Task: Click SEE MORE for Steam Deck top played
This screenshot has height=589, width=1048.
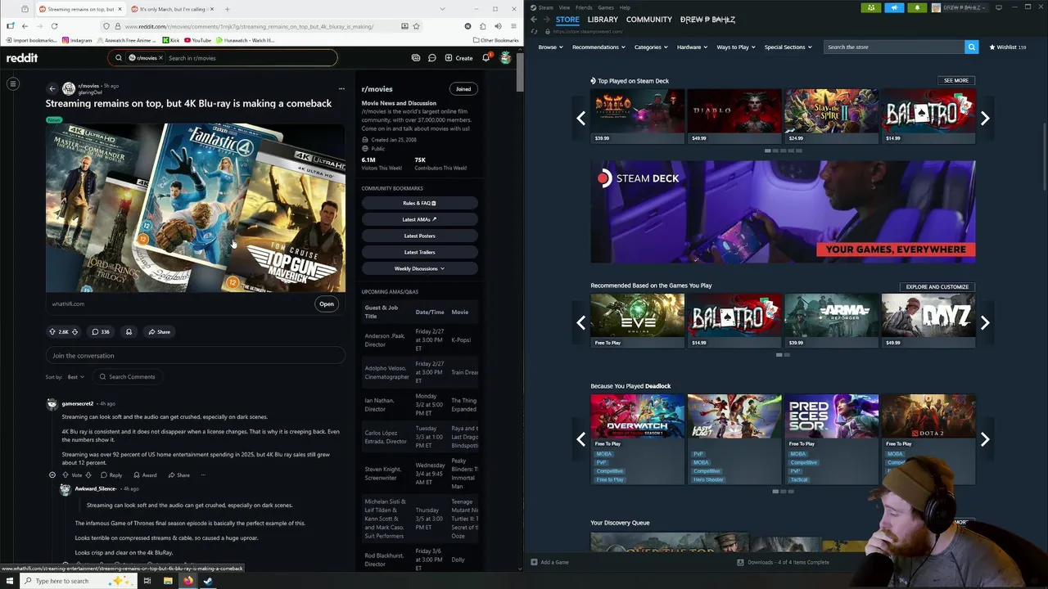Action: tap(955, 81)
